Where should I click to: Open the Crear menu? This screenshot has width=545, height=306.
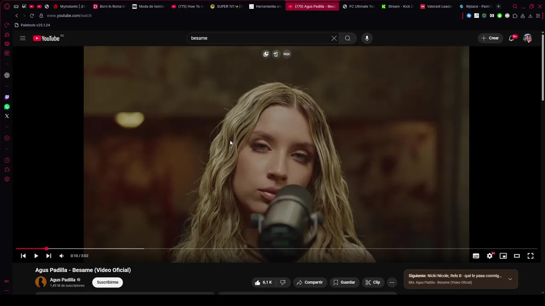coord(490,38)
